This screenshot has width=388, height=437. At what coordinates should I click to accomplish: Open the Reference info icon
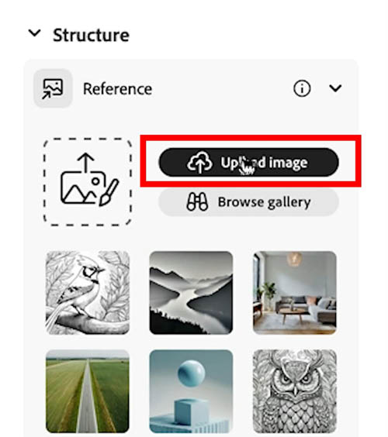click(x=302, y=88)
